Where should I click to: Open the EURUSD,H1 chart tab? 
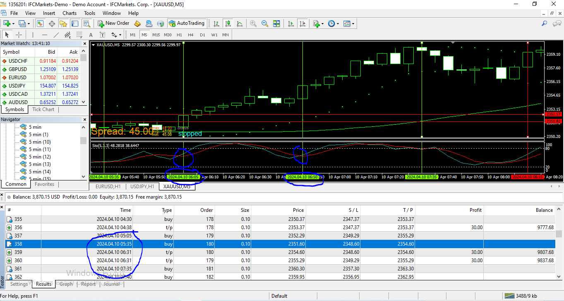[108, 187]
